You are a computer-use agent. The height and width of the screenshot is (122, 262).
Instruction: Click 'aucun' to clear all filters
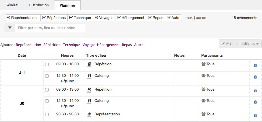click(201, 18)
